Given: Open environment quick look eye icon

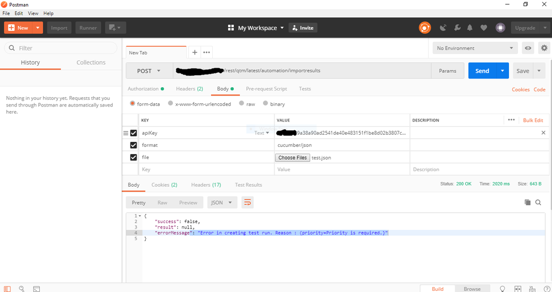Looking at the screenshot, I should (x=528, y=48).
